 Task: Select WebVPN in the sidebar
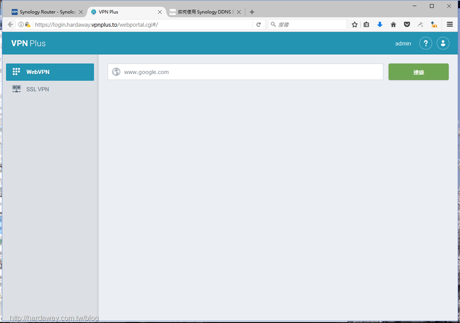pyautogui.click(x=50, y=72)
